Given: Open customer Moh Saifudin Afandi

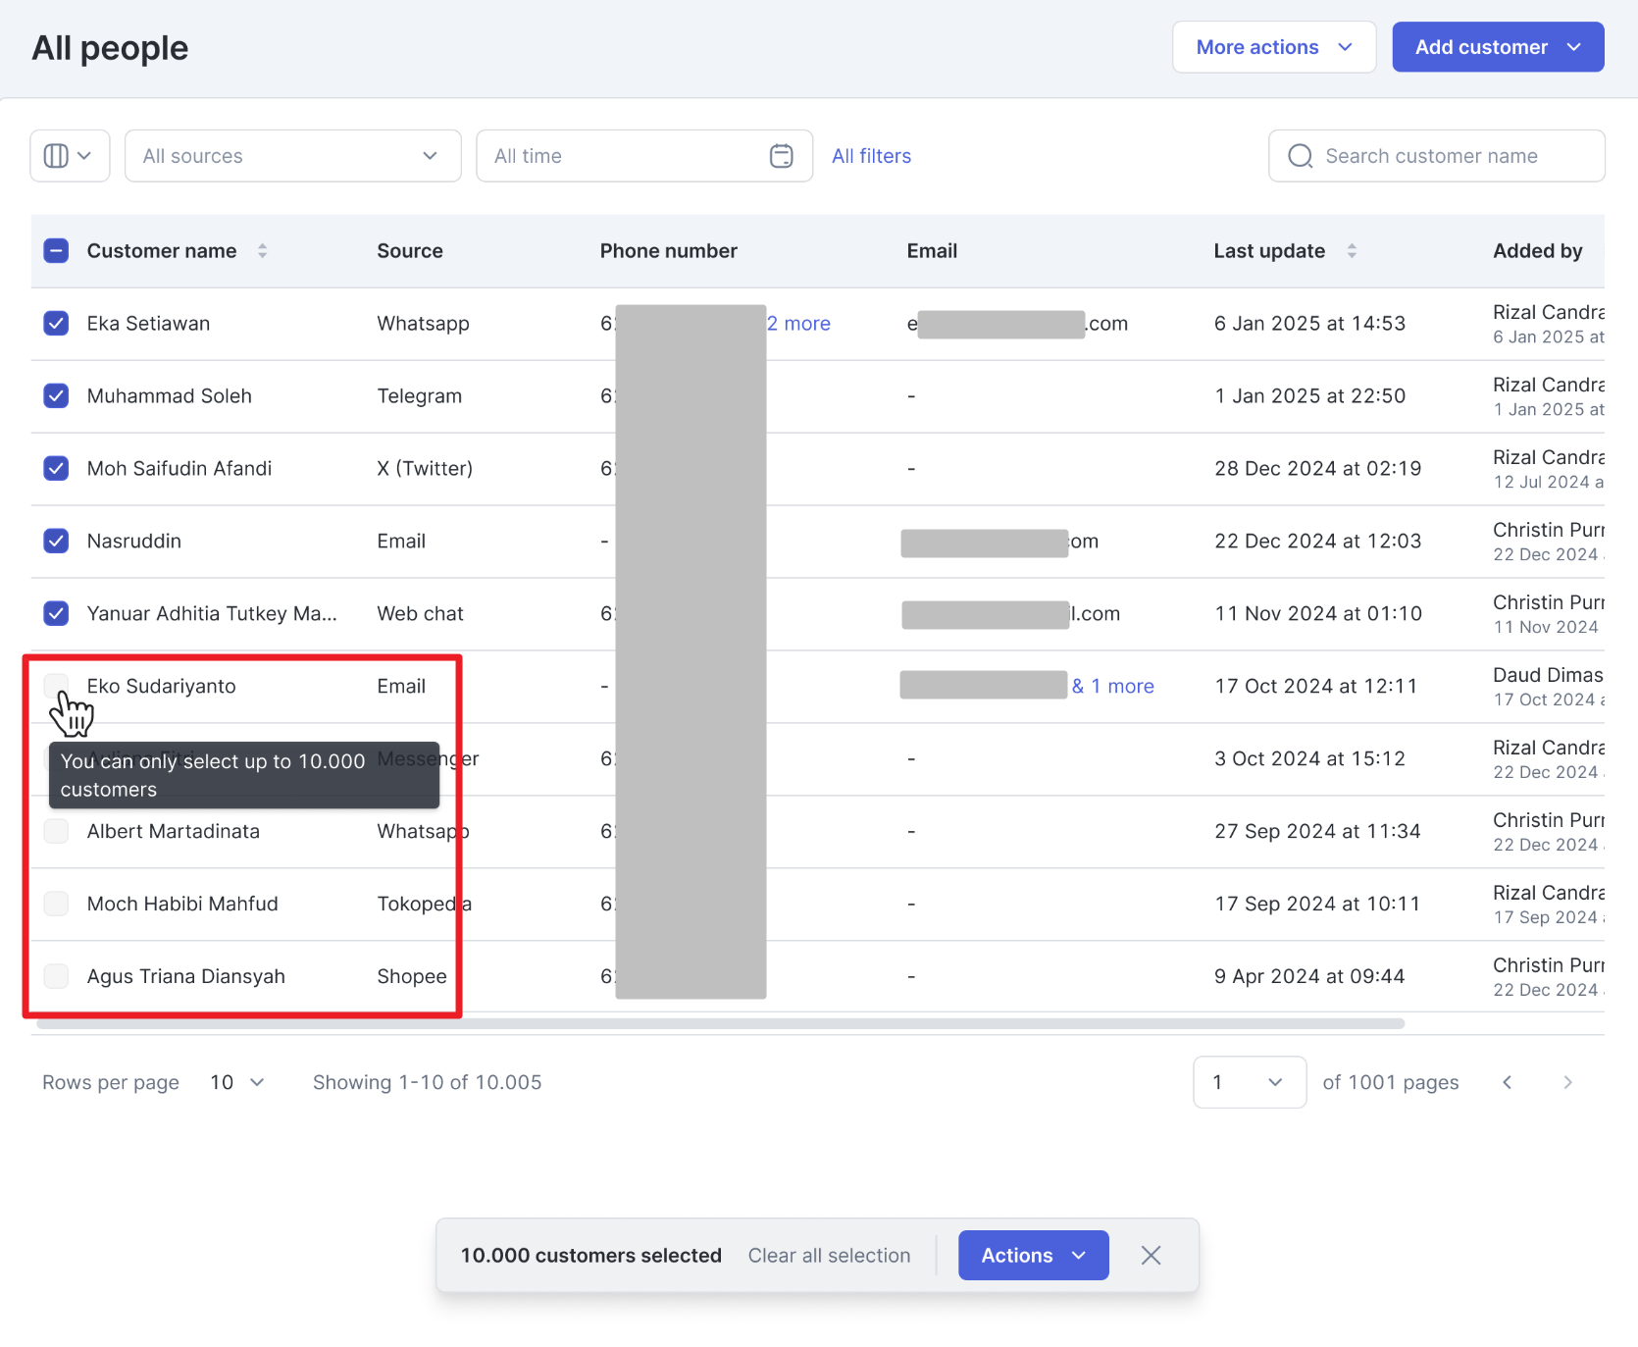Looking at the screenshot, I should coord(179,469).
